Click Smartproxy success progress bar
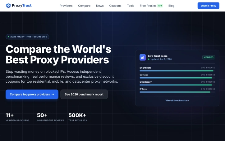This screenshot has width=225, height=141. pyautogui.click(x=177, y=85)
